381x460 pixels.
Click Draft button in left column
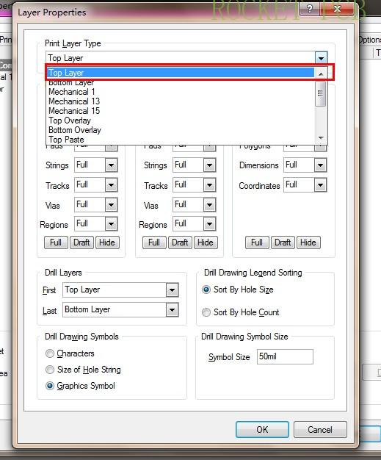point(81,242)
